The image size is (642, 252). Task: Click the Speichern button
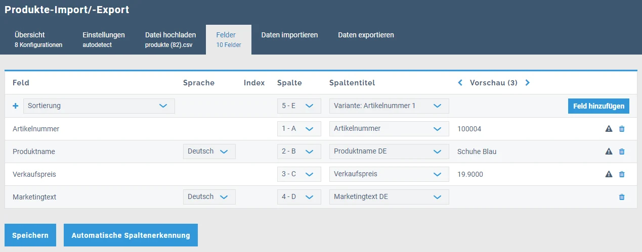[x=30, y=235]
